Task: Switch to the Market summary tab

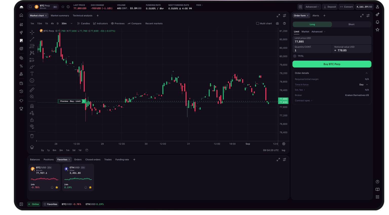Action: point(60,16)
